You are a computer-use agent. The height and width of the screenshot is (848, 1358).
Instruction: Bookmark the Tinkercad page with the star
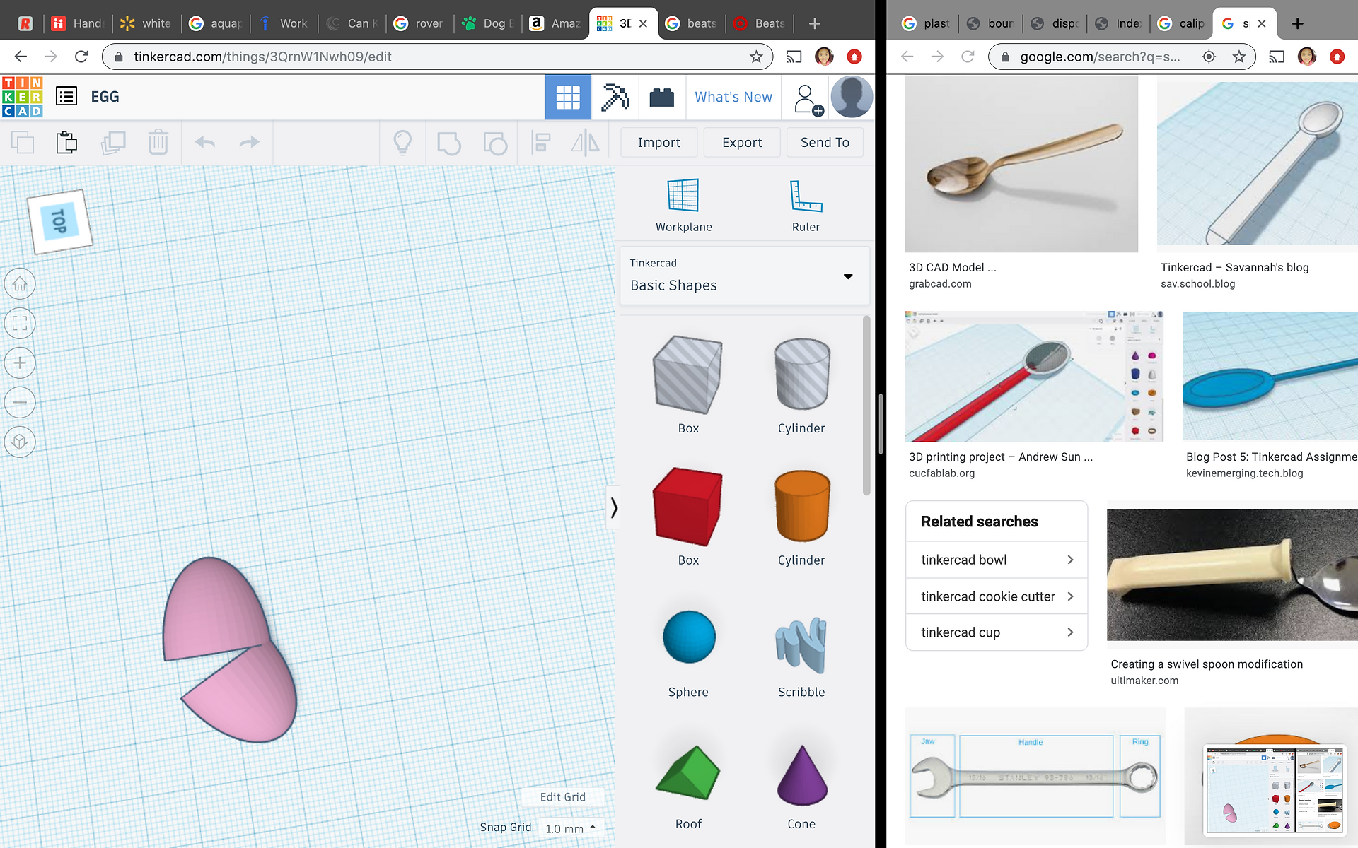click(756, 57)
